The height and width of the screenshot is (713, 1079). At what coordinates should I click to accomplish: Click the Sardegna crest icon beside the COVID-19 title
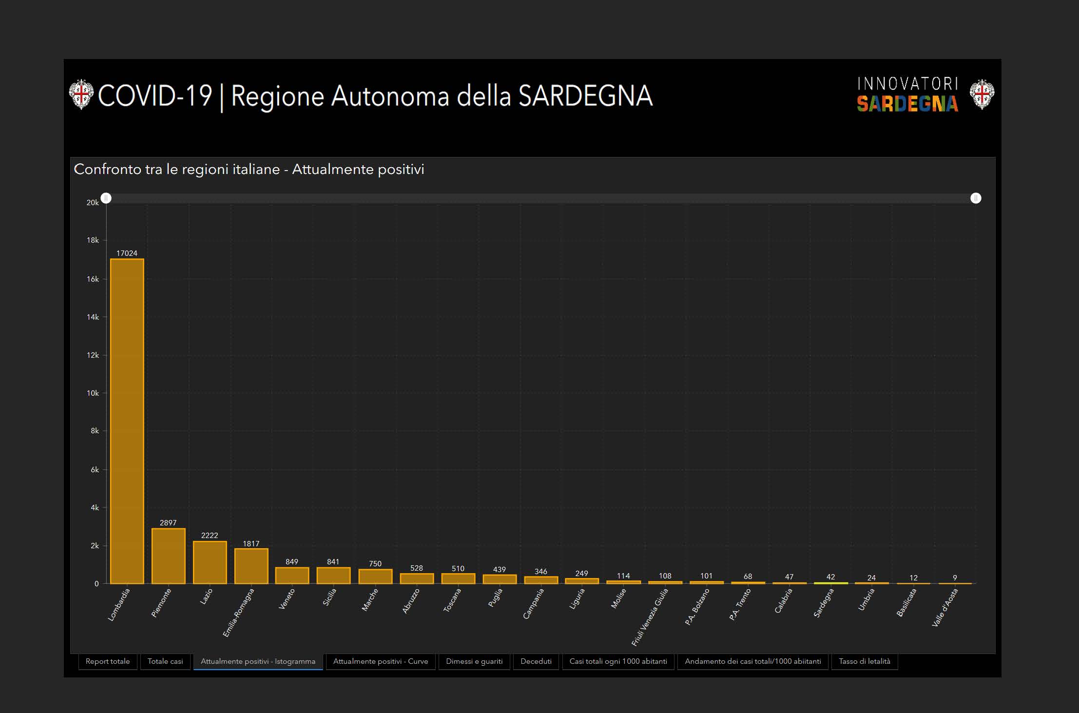(81, 95)
